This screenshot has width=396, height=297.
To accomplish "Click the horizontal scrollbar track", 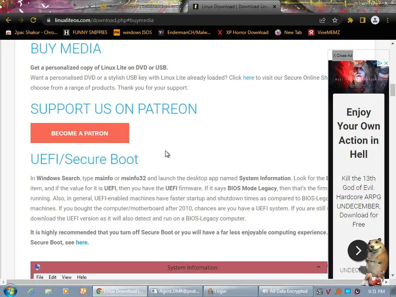I will click(x=195, y=282).
